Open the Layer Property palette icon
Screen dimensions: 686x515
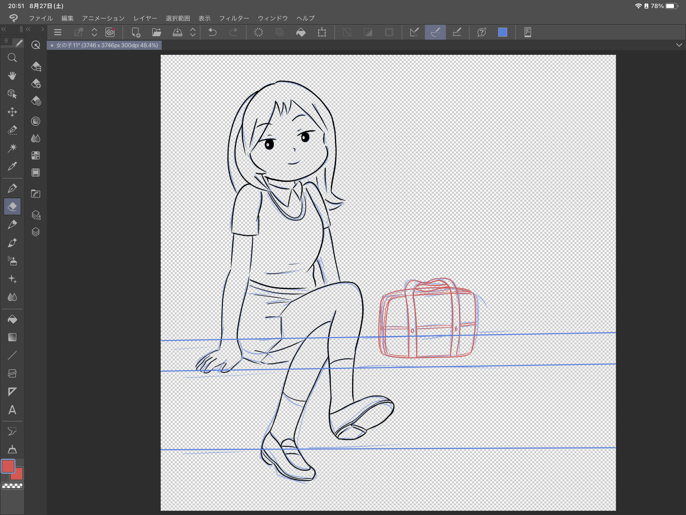(x=36, y=215)
